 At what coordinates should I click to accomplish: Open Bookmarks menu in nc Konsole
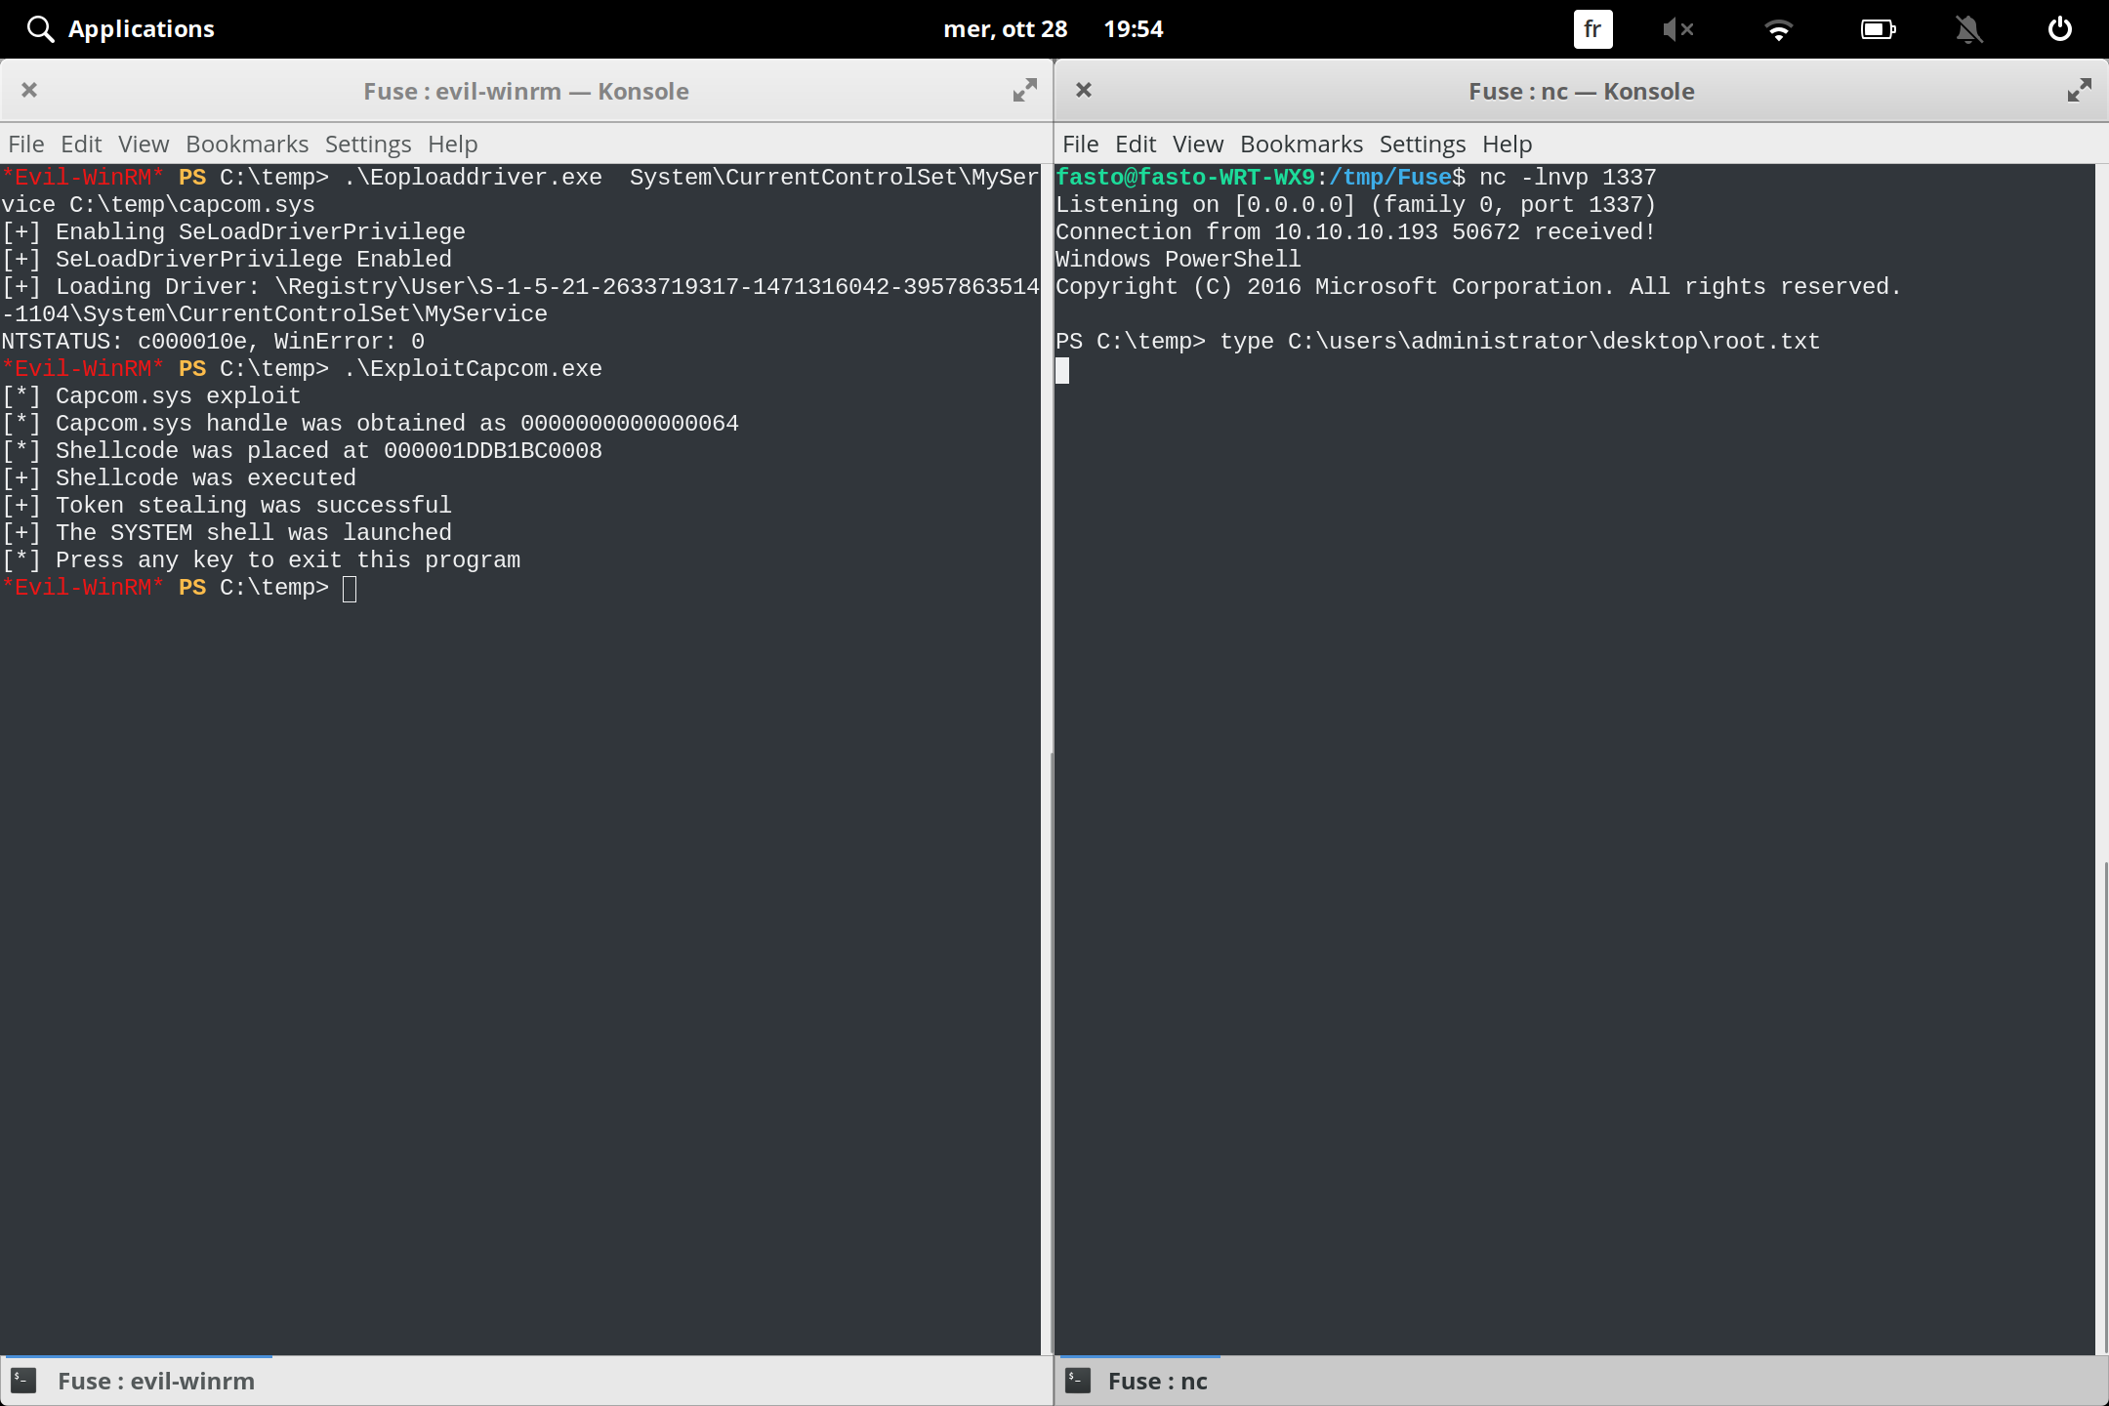pyautogui.click(x=1301, y=145)
